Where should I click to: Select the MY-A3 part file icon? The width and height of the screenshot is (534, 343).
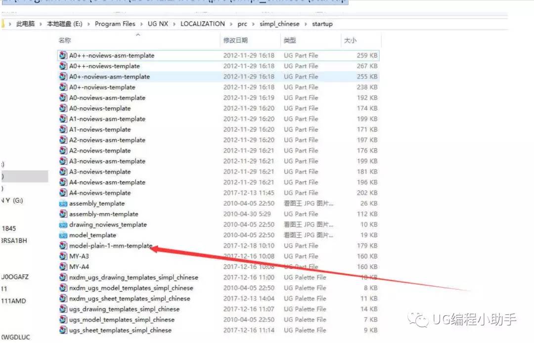pos(63,256)
